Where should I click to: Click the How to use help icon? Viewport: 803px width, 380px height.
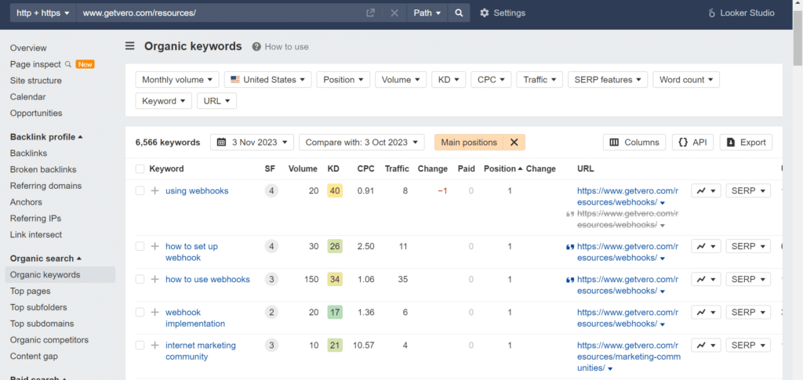point(256,47)
